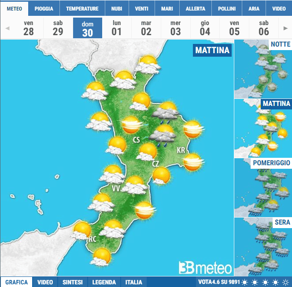Click the partly cloudy icon right of VV
The height and width of the screenshot is (287, 292).
point(134,185)
